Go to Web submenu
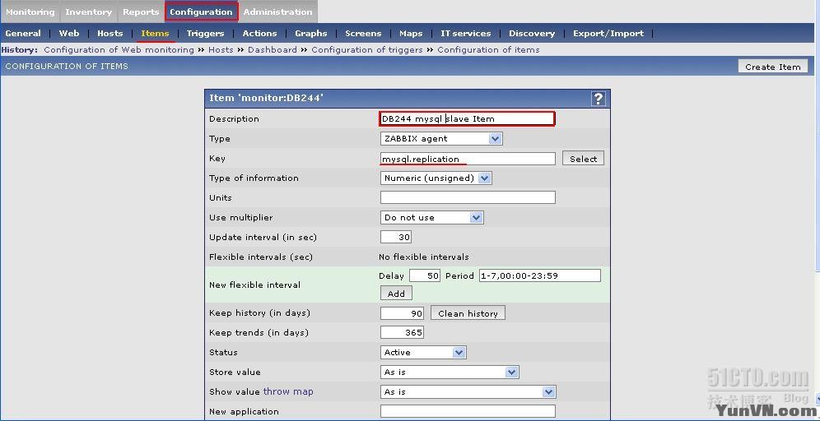 (x=69, y=34)
